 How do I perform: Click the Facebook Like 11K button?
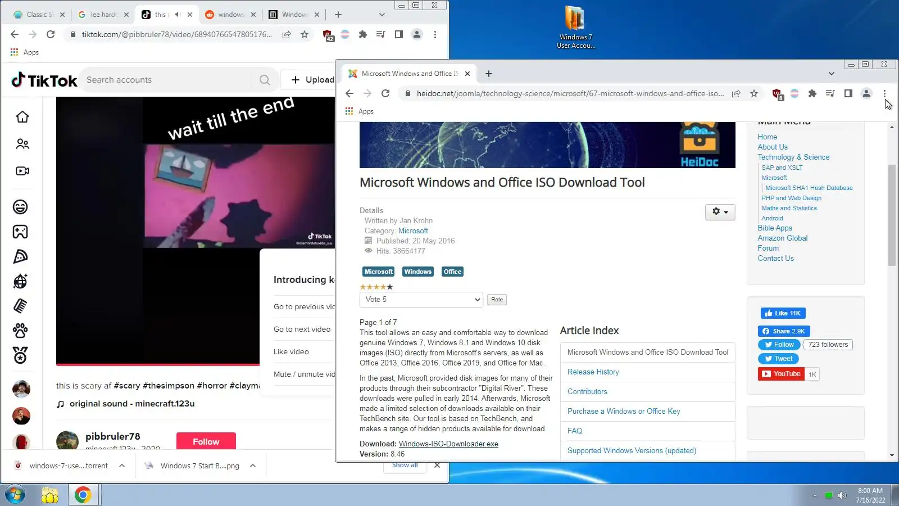pos(783,313)
